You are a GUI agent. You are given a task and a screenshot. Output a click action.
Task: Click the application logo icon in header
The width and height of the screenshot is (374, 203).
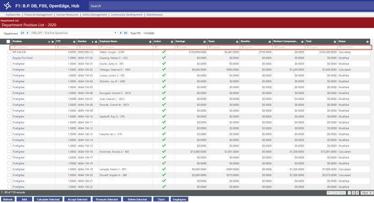click(8, 6)
